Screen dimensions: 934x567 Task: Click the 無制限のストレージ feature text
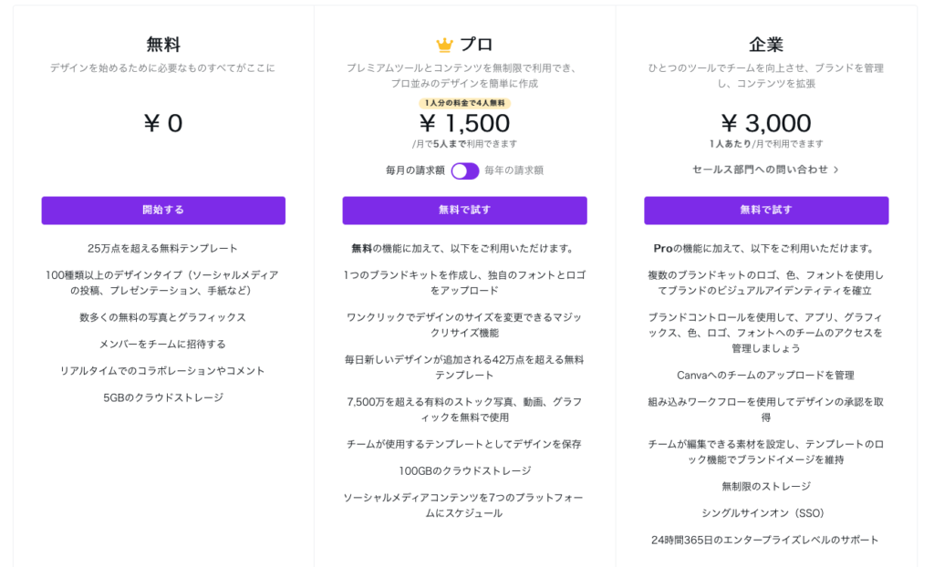[766, 487]
